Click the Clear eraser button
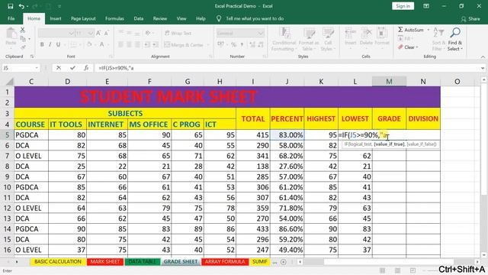The height and width of the screenshot is (275, 488). (x=408, y=47)
